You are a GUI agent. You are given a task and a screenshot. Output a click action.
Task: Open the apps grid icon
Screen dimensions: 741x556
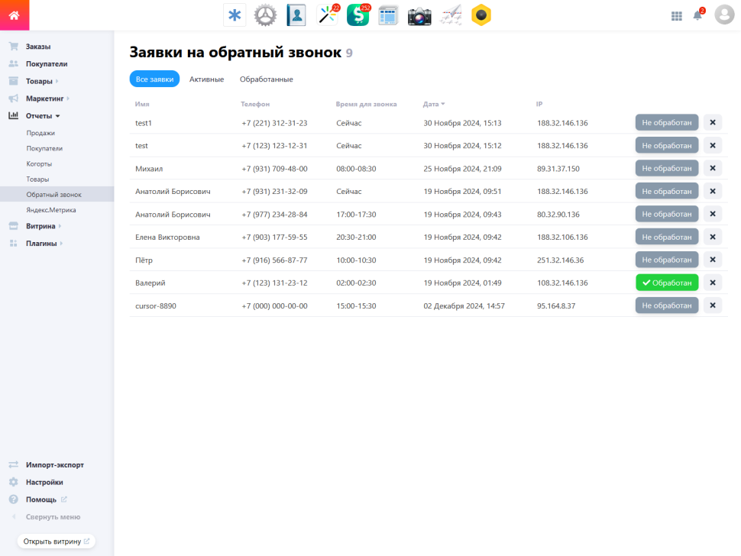pos(676,16)
